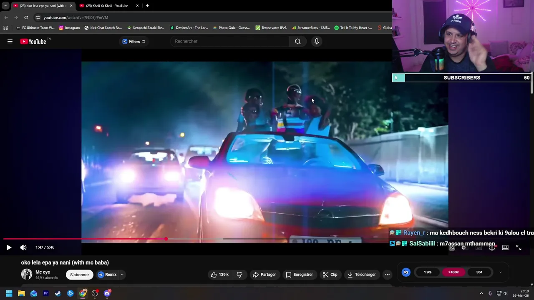Like the video showing 139 k
This screenshot has height=300, width=534.
click(220, 275)
